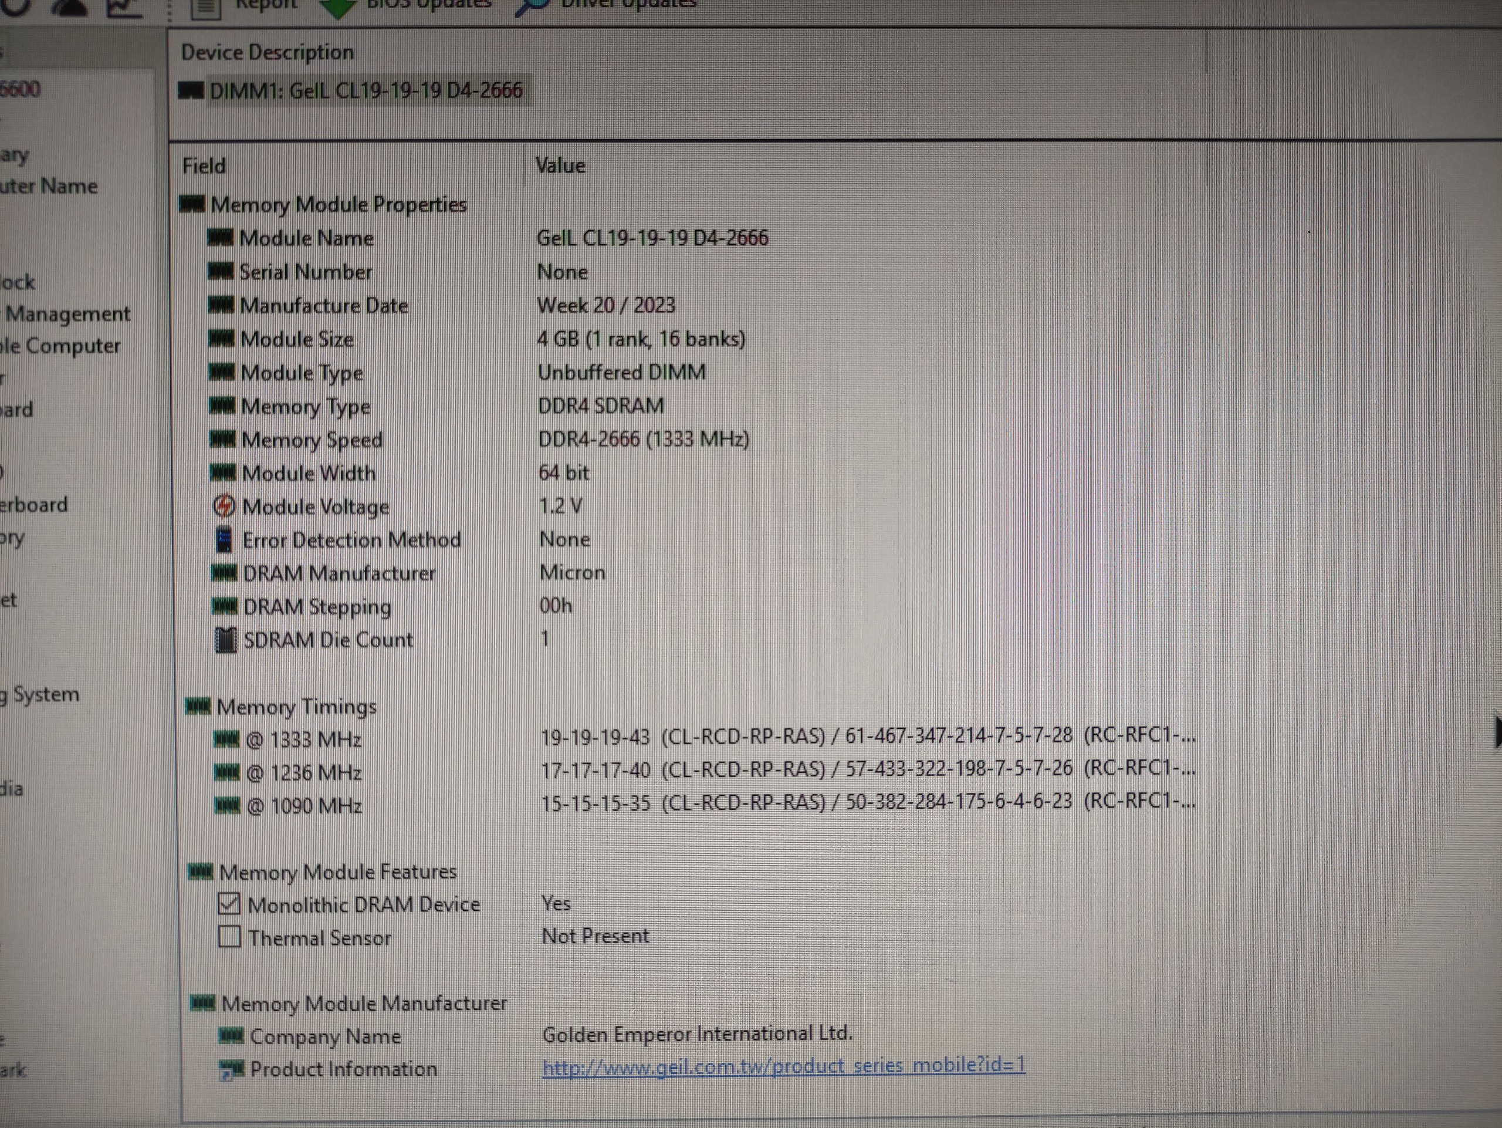Click the Field column header

point(204,166)
